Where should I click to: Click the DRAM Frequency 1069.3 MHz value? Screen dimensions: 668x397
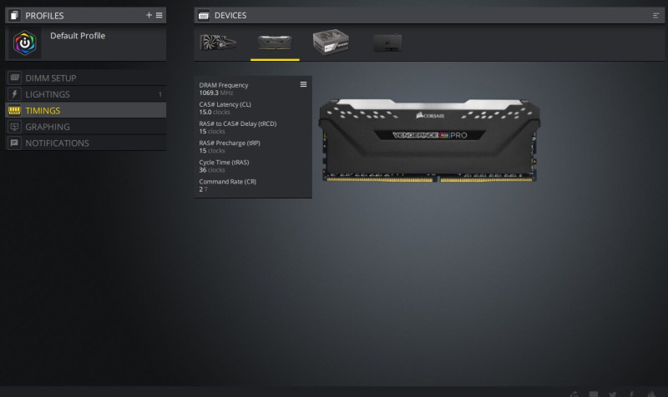tap(216, 93)
